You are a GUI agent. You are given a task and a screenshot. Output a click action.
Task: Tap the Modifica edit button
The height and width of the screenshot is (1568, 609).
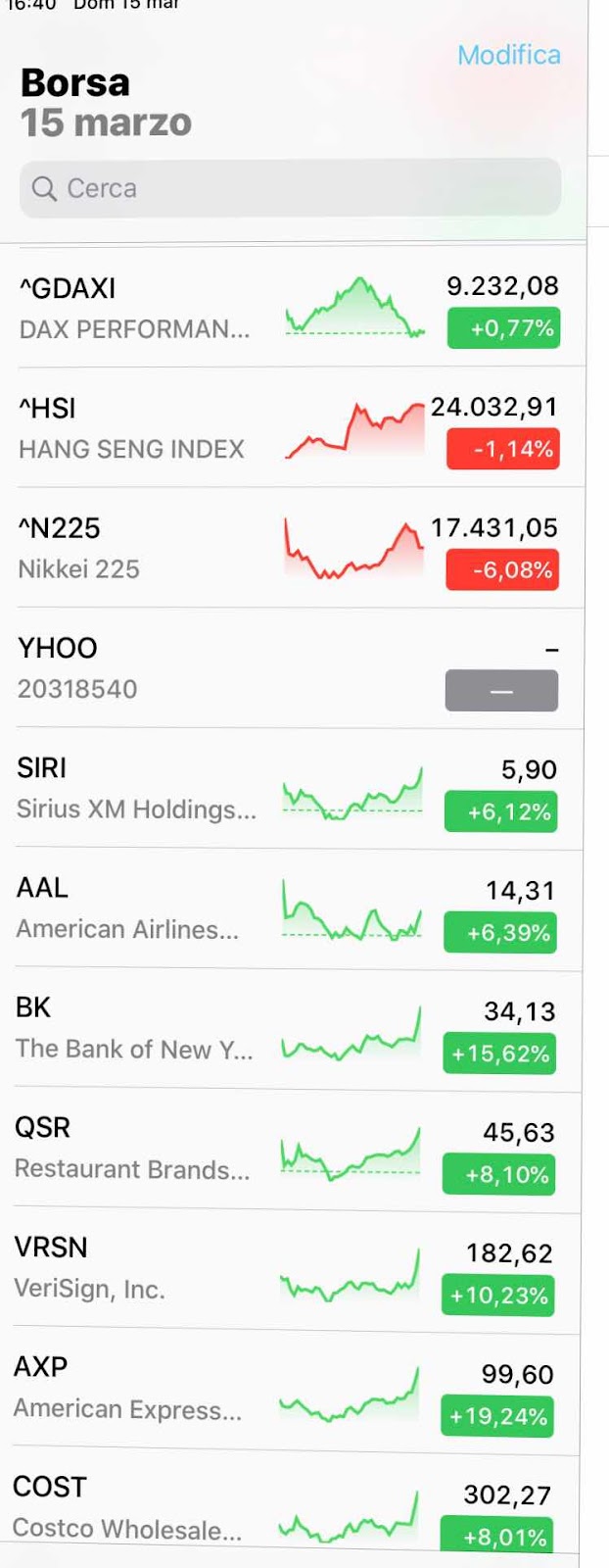point(509,55)
